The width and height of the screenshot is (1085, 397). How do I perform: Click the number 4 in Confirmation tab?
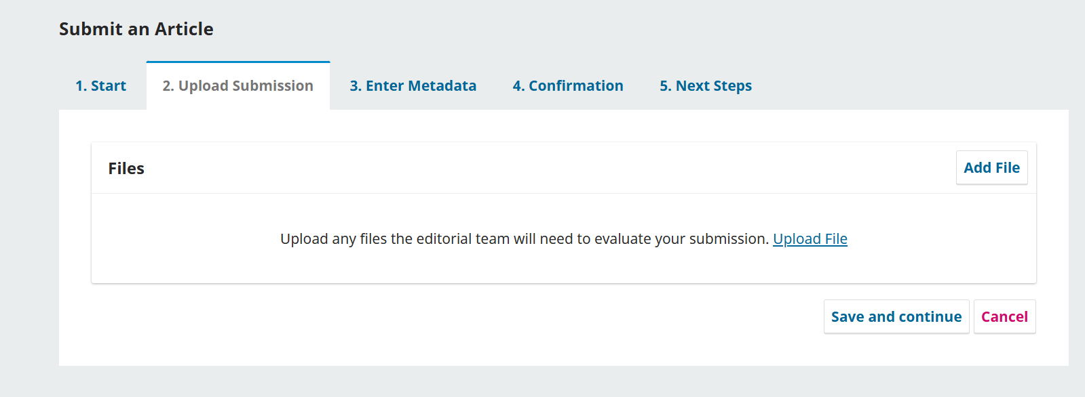517,86
